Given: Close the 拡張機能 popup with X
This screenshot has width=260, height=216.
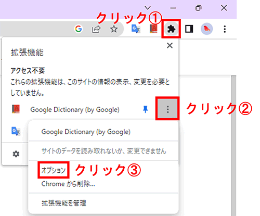Looking at the screenshot, I should (x=170, y=46).
